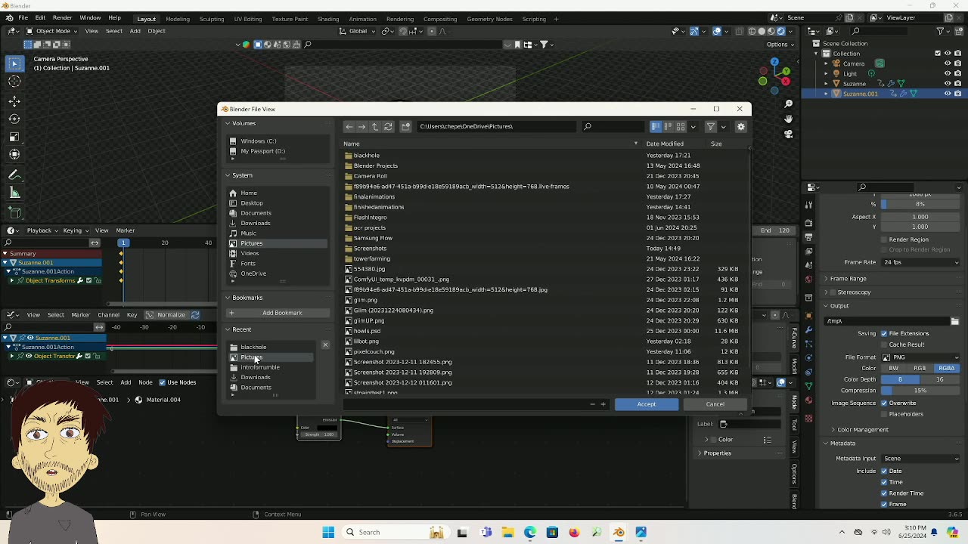Switch to the Shading workspace tab
The image size is (968, 544).
coord(327,19)
